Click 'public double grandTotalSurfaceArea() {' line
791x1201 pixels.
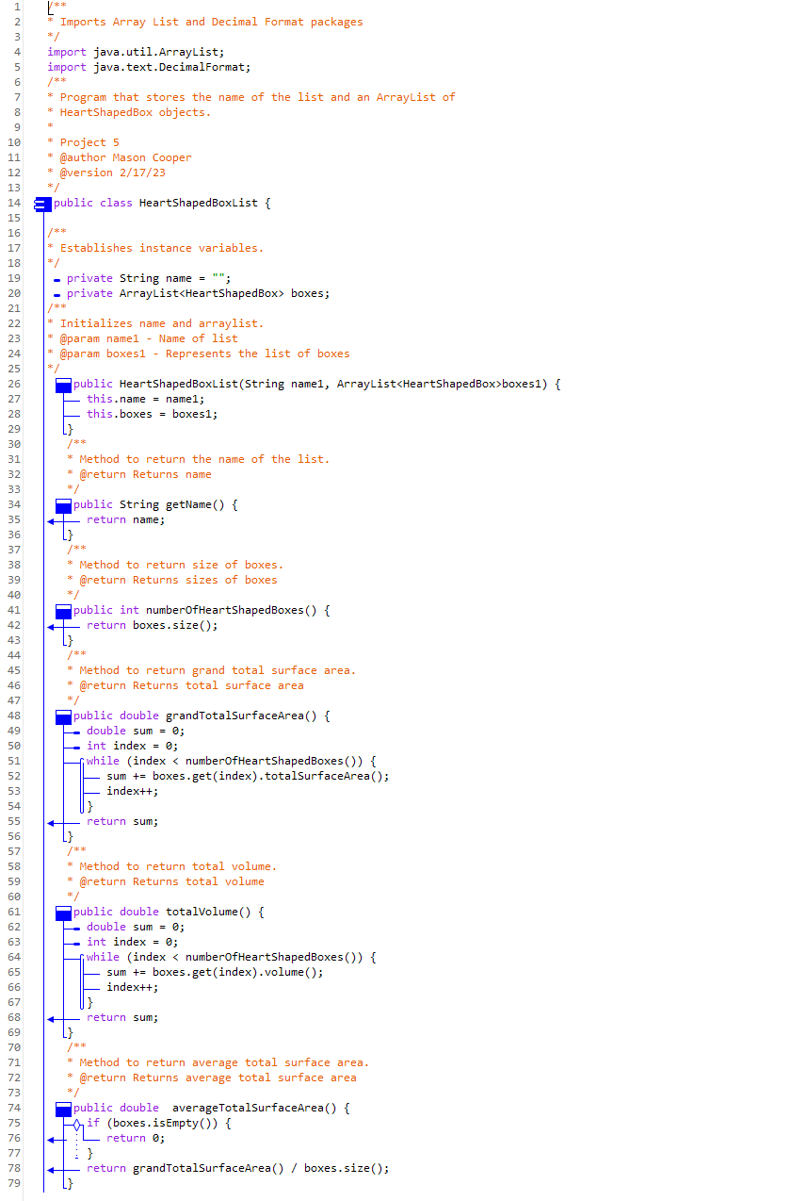pyautogui.click(x=202, y=716)
